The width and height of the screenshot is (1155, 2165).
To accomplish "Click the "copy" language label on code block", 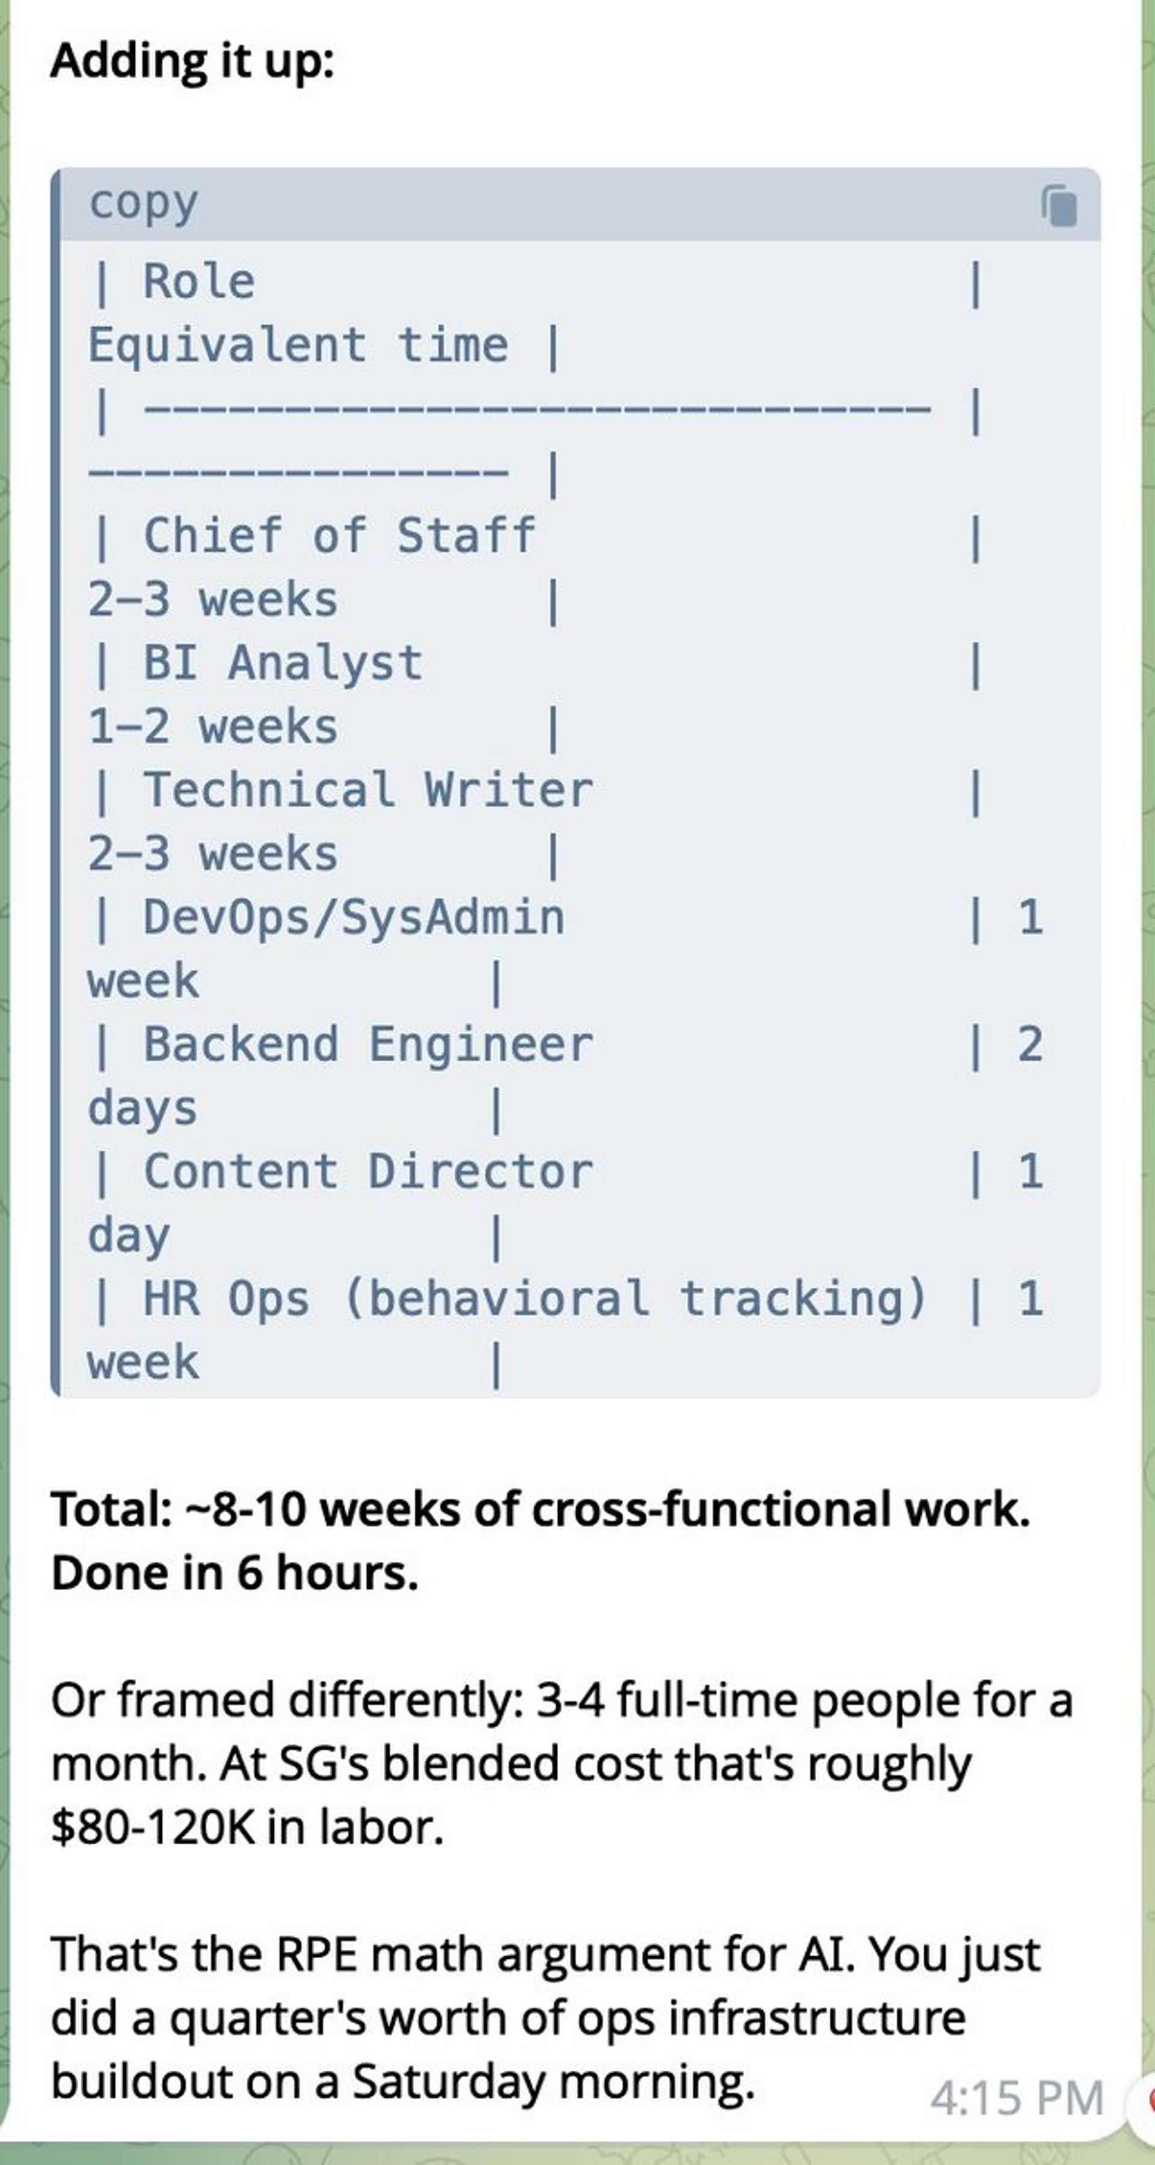I will [144, 204].
